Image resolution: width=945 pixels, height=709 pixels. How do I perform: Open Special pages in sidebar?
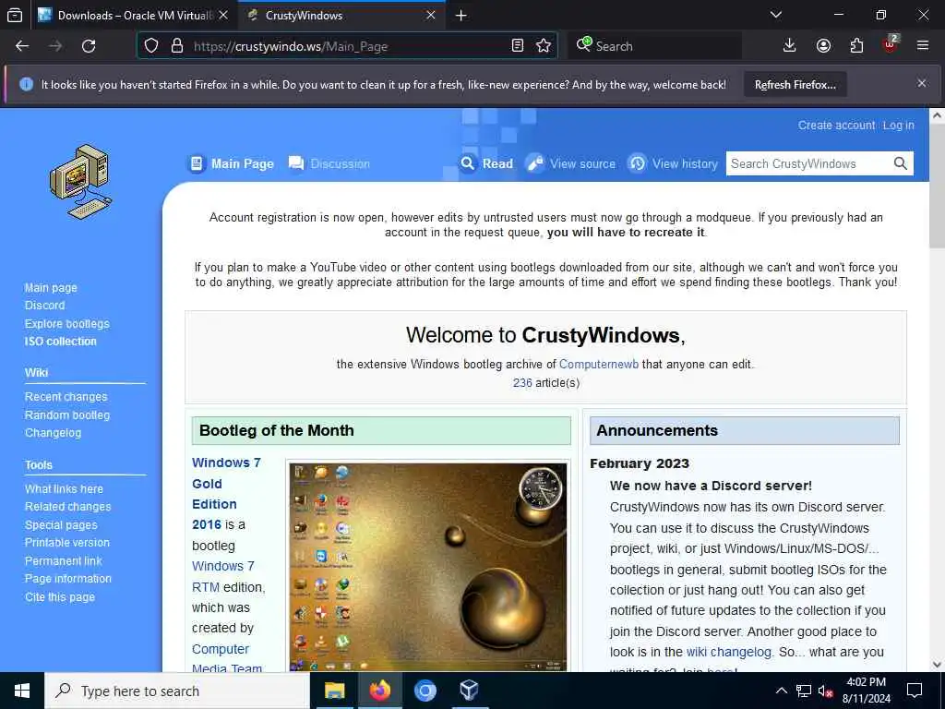(61, 525)
